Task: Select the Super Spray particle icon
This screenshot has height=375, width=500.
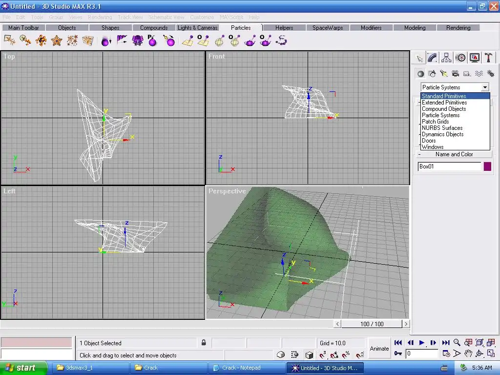Action: [x=25, y=41]
